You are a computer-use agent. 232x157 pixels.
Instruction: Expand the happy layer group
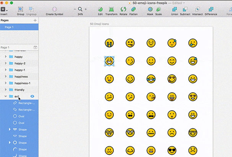click(x=5, y=57)
